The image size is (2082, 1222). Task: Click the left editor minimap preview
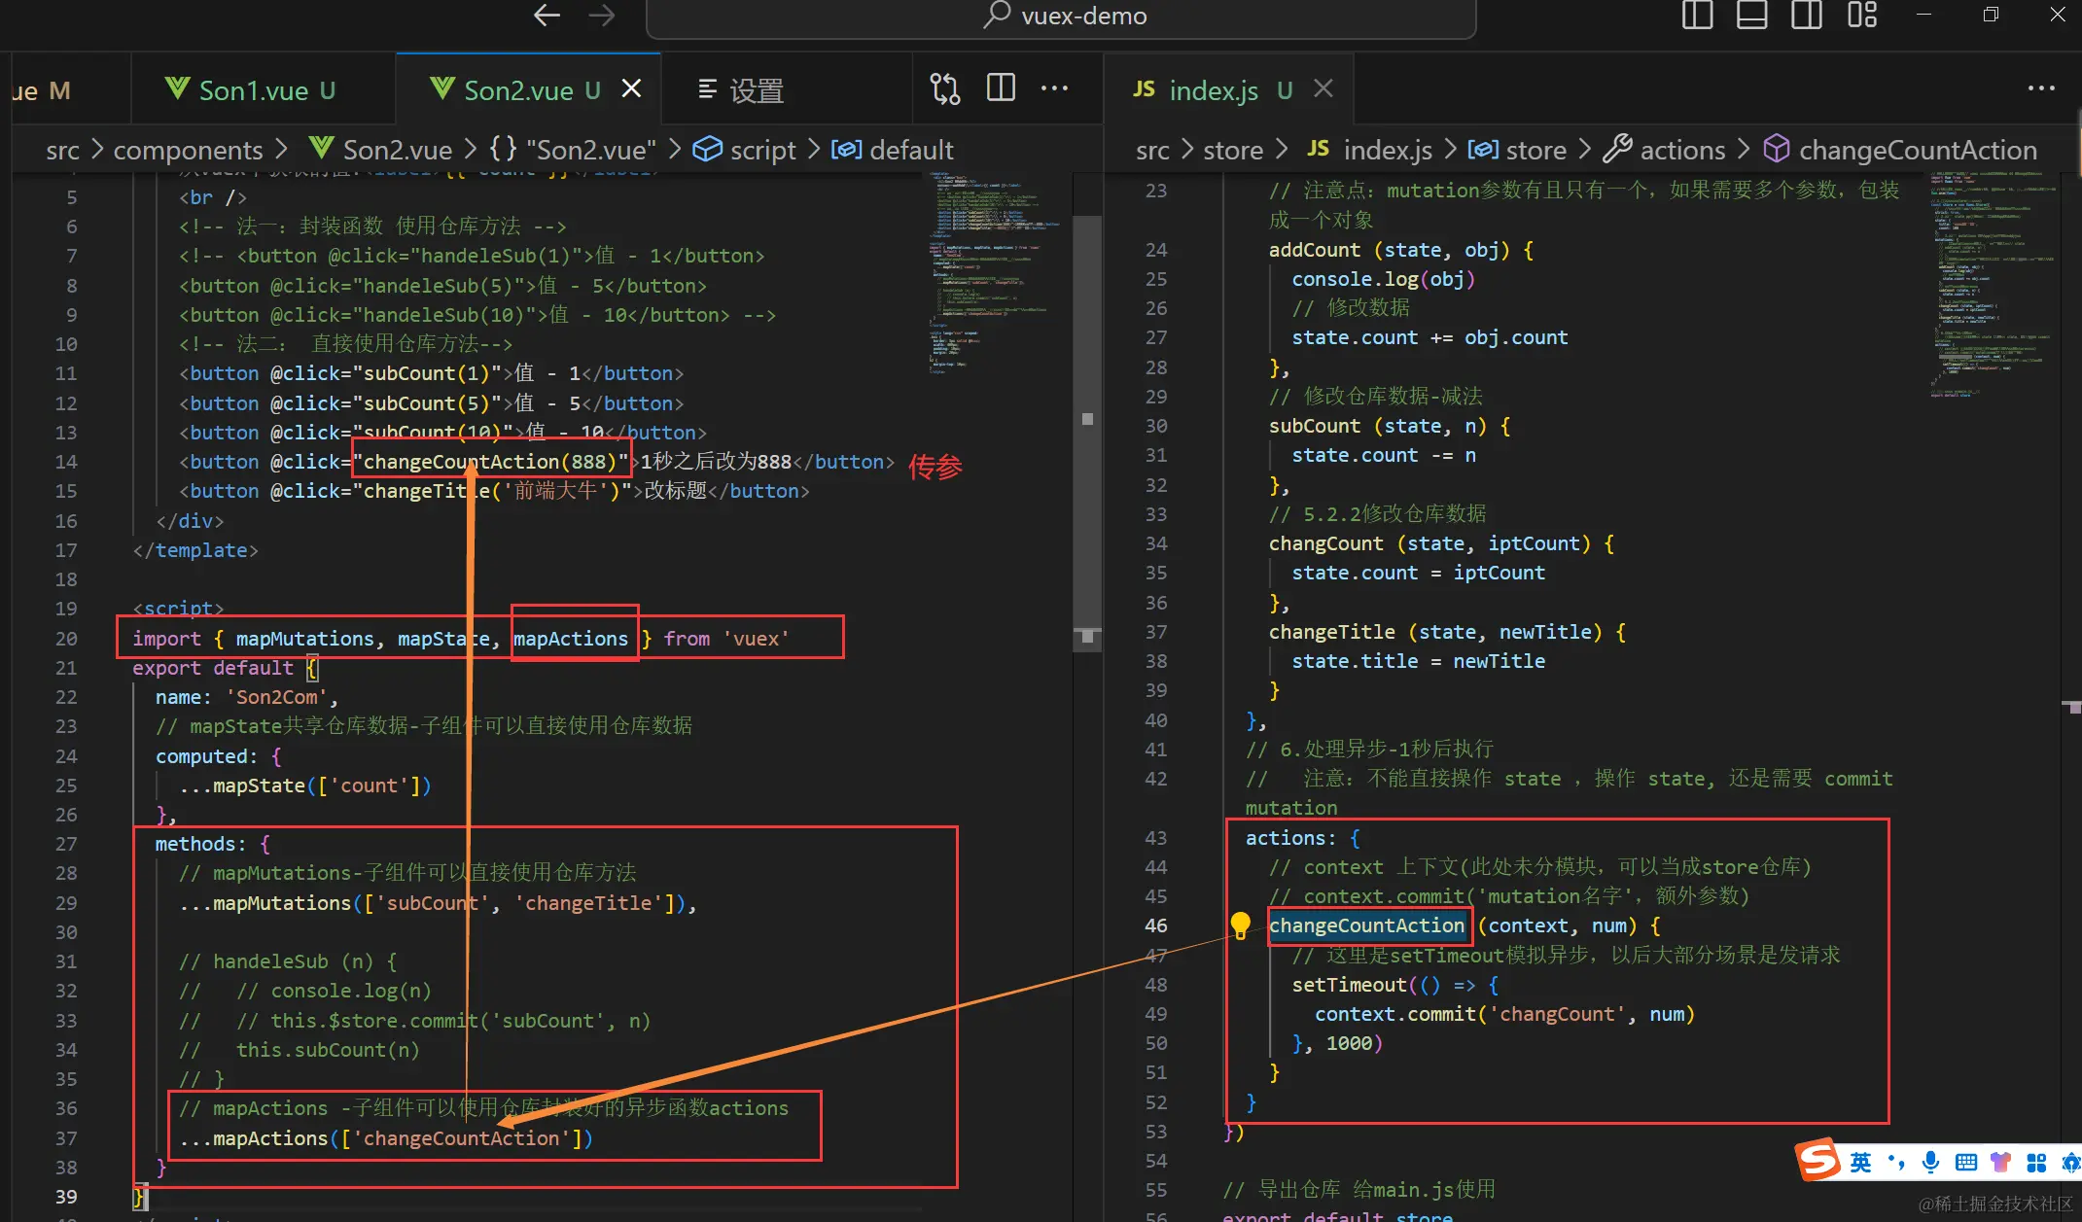tap(995, 272)
